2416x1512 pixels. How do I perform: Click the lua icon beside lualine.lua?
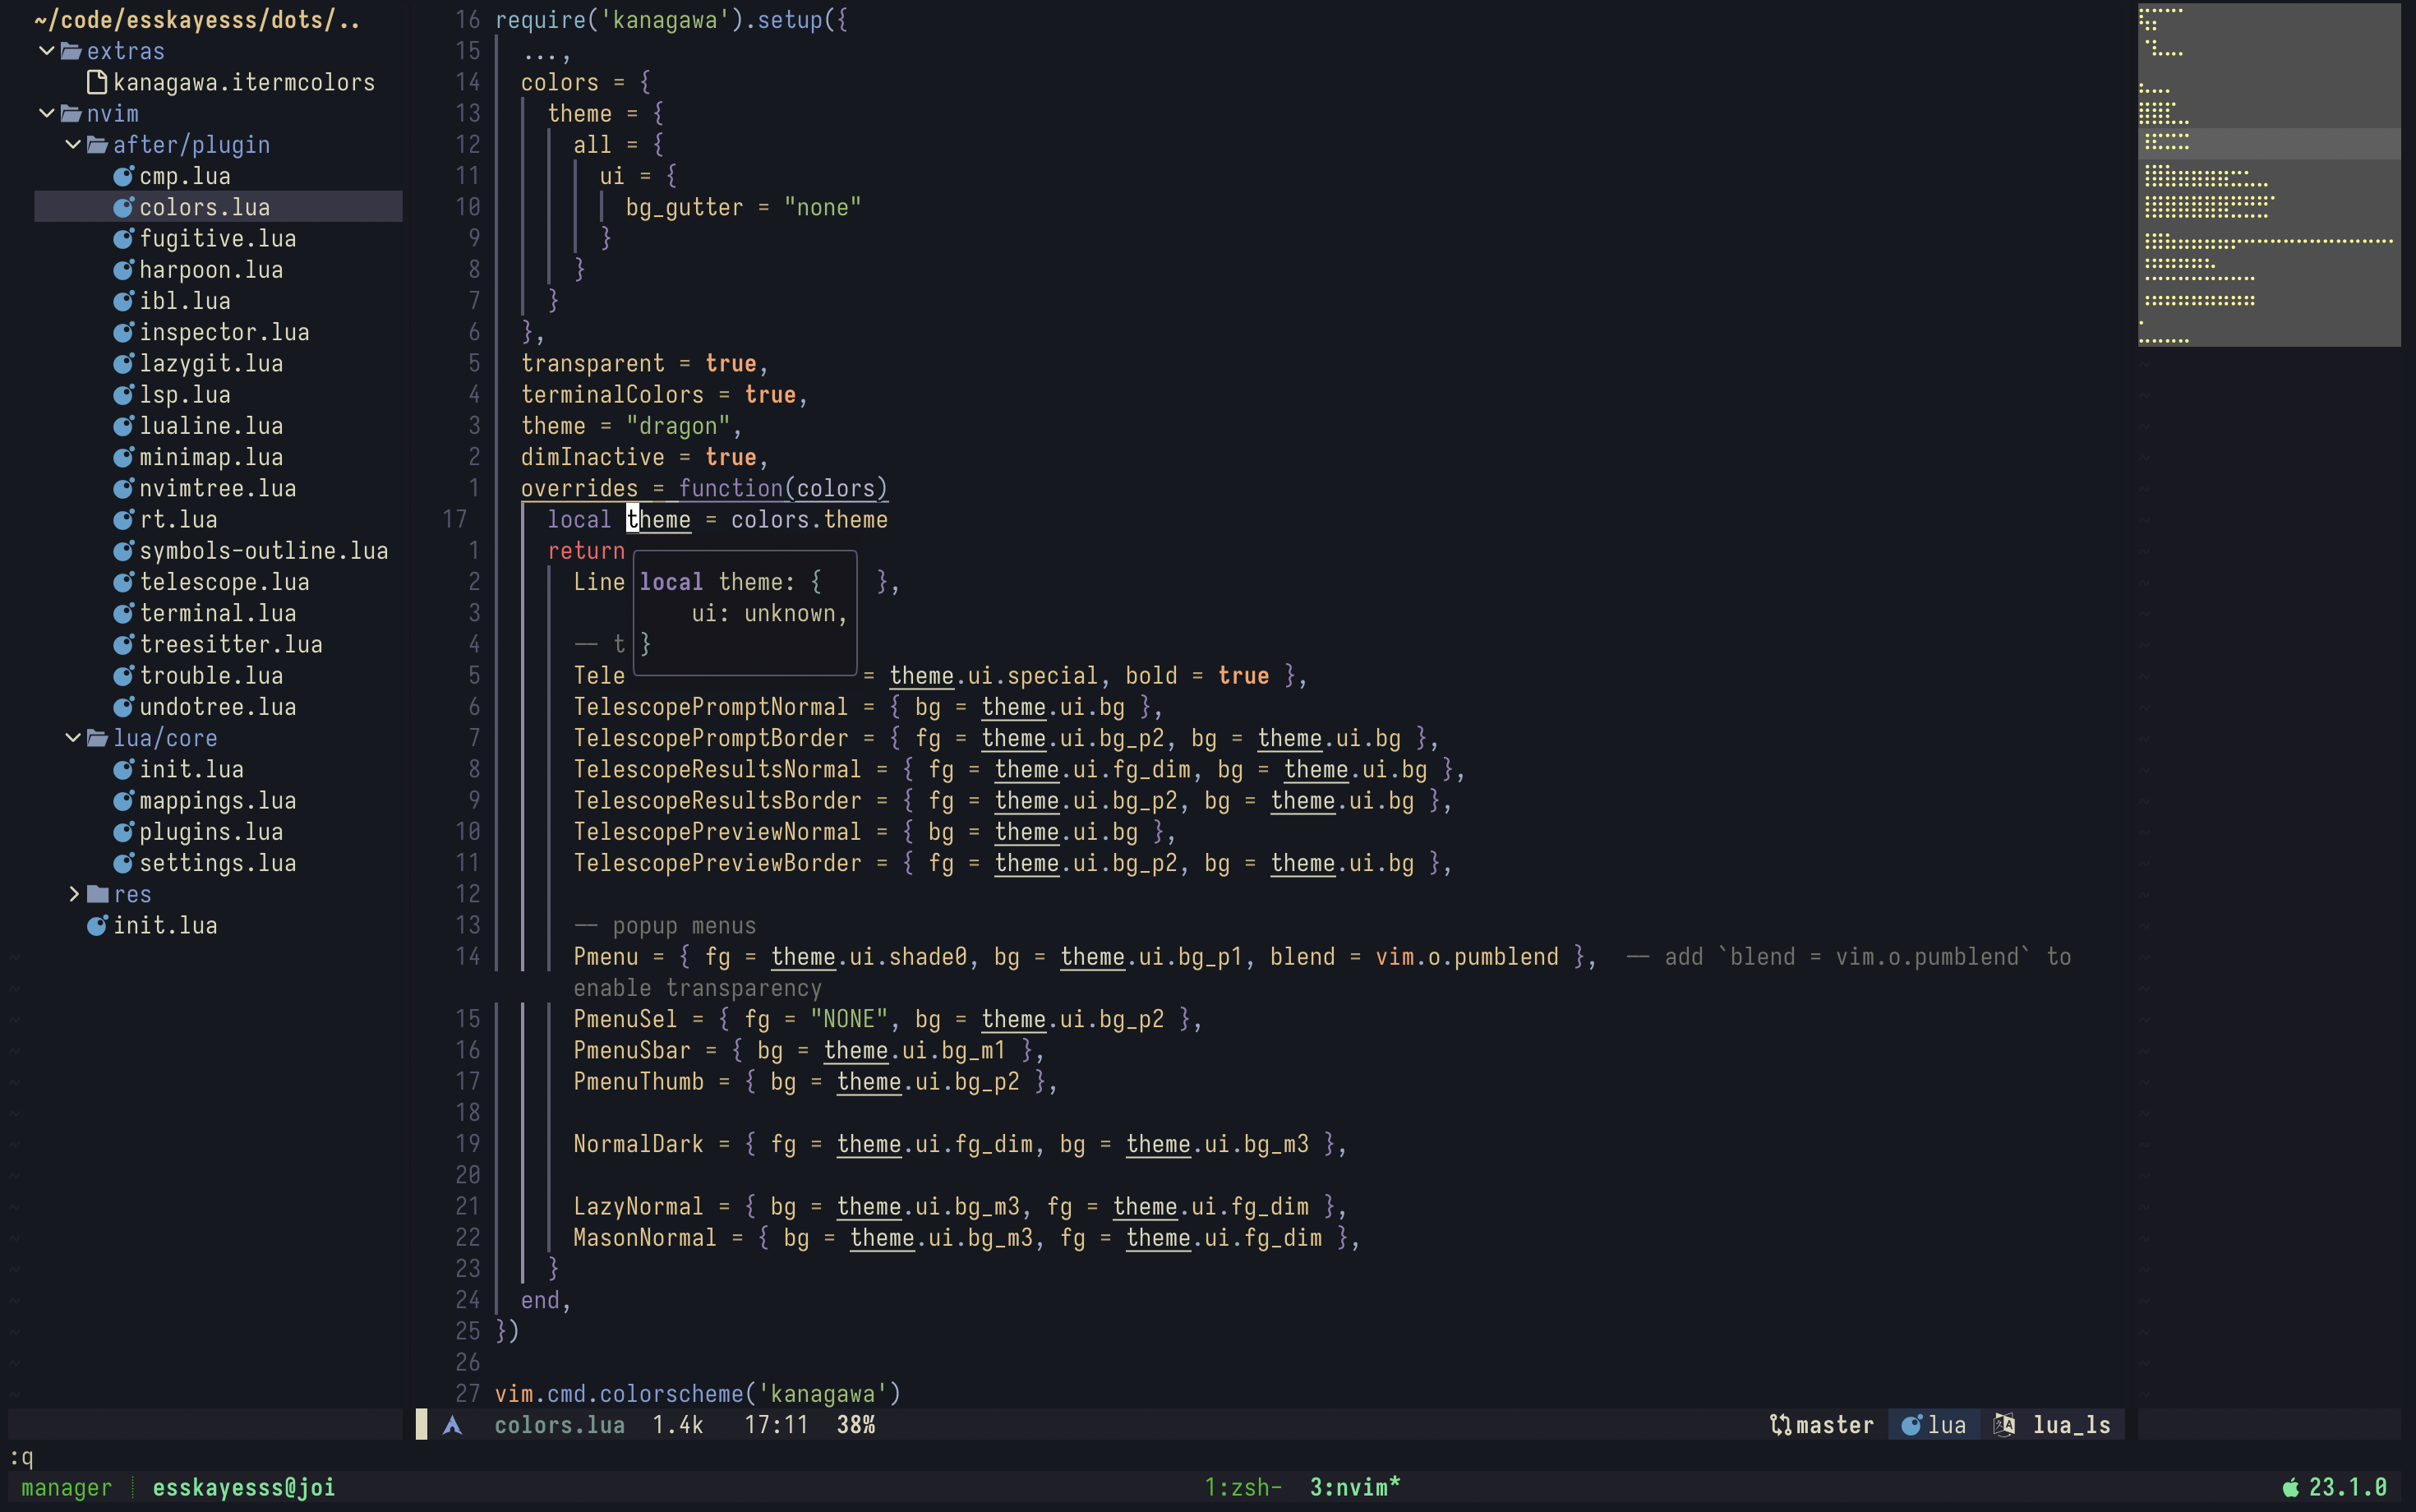pos(123,426)
